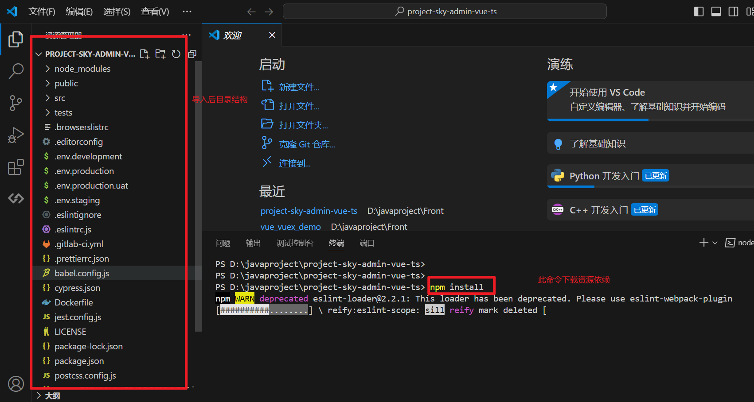Viewport: 754px width, 402px height.
Task: Open the terminal launch profile dropdown arrow
Action: coord(715,243)
